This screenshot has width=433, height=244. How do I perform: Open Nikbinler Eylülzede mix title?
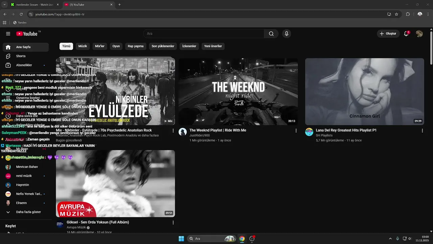(104, 130)
